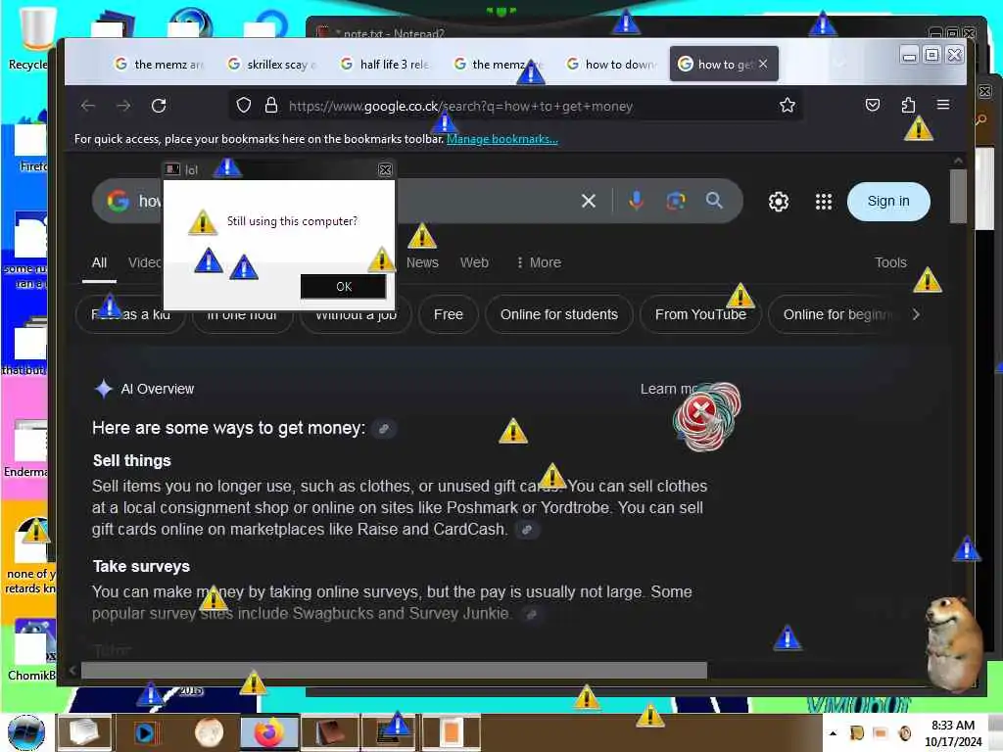This screenshot has height=752, width=1003.
Task: Select the 'Online for students' chip
Action: tap(559, 314)
